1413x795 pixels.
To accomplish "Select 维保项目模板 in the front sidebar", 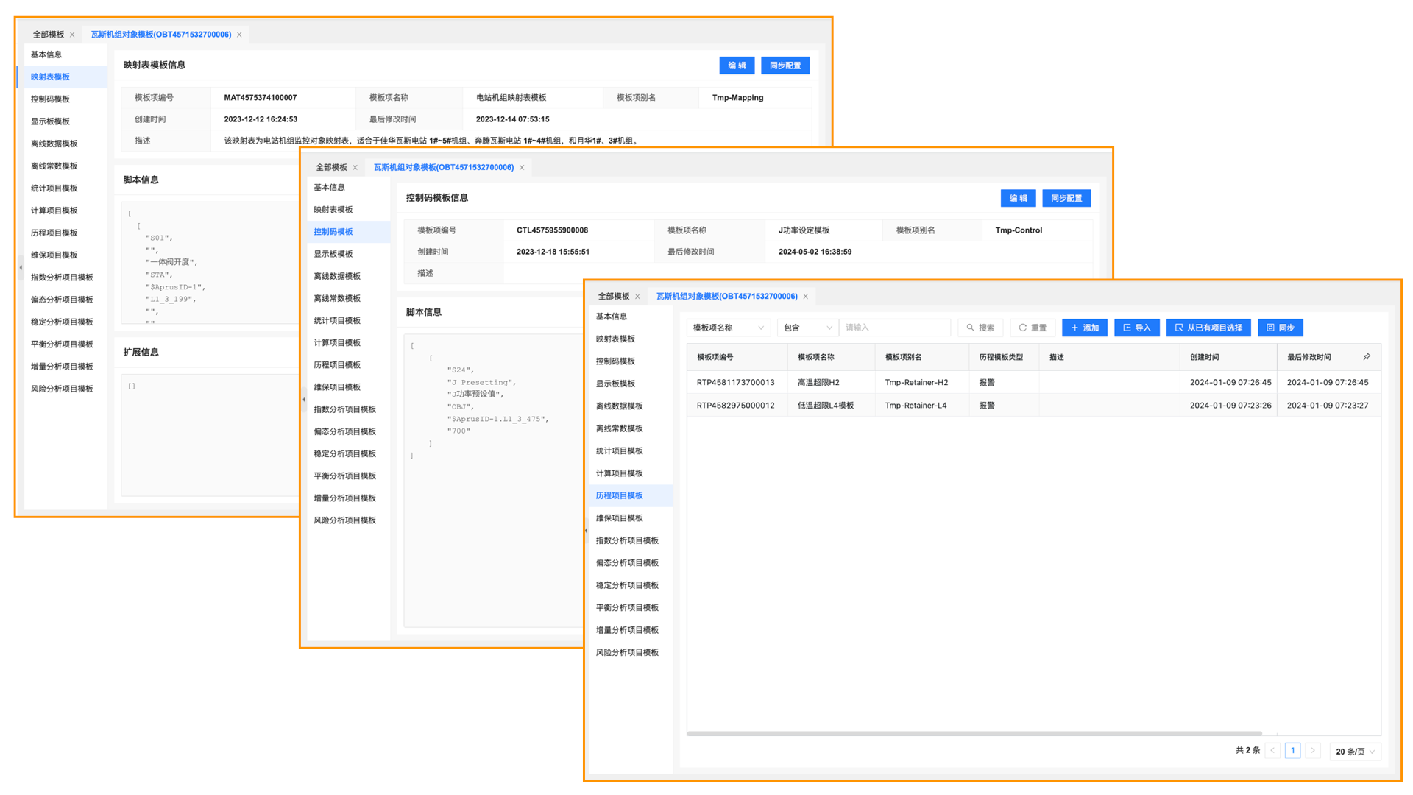I will [x=619, y=518].
